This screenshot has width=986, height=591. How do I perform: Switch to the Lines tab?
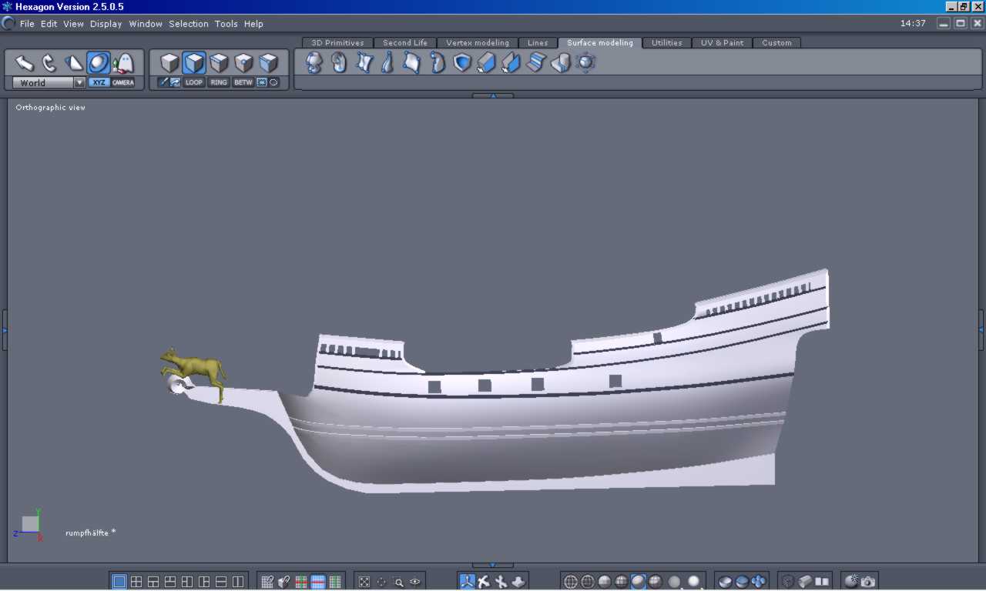(x=538, y=43)
